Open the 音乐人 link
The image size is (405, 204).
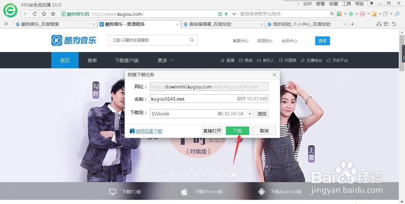[x=265, y=60]
